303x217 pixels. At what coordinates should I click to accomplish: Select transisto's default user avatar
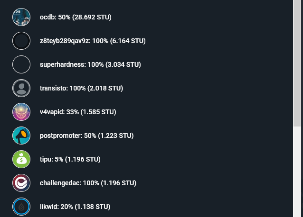pos(21,88)
